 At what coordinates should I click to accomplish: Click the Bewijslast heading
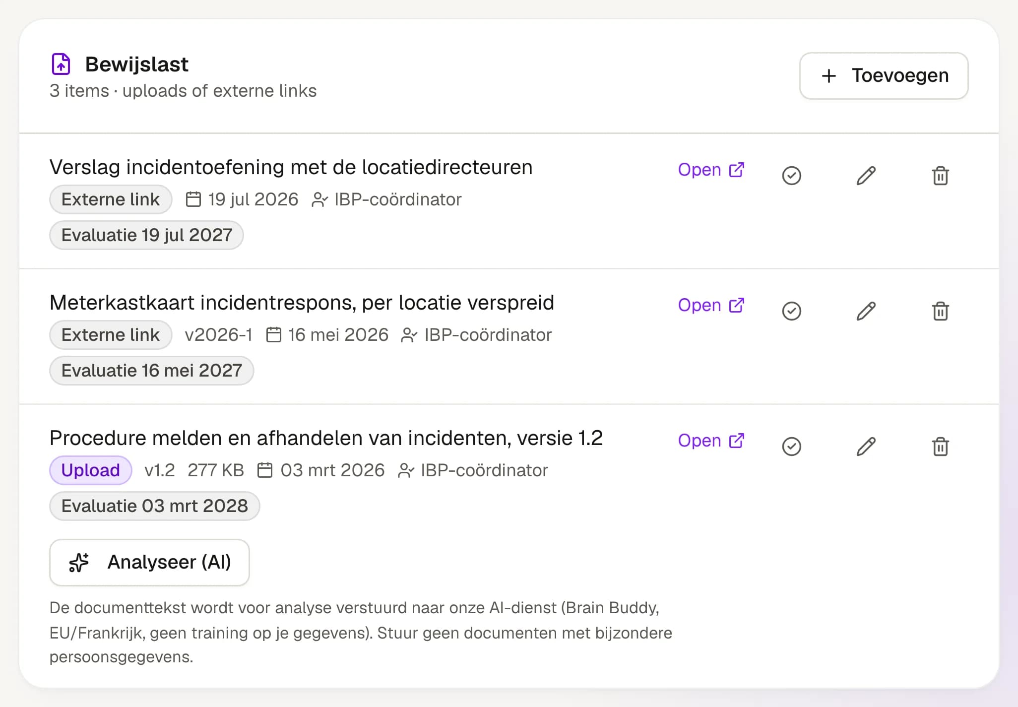point(137,64)
